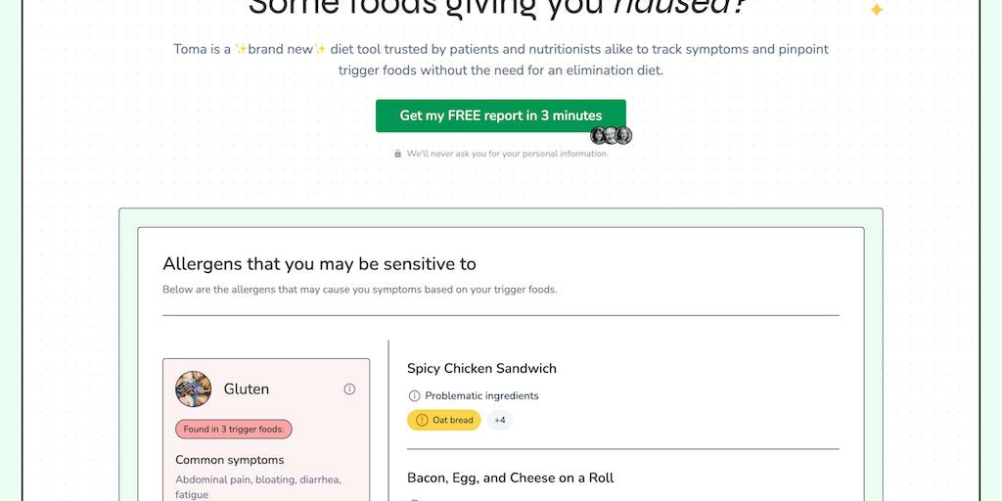1002x501 pixels.
Task: Click the lock icon under the report button
Action: 398,154
